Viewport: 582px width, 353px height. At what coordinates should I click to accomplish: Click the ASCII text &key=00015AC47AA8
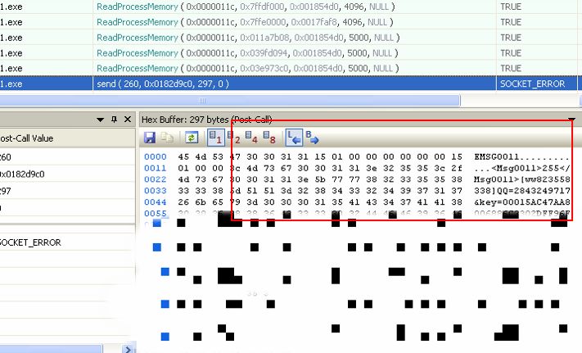point(522,202)
